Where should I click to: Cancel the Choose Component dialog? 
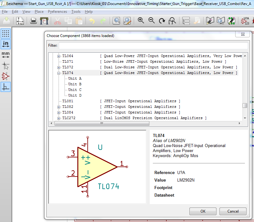[233, 211]
